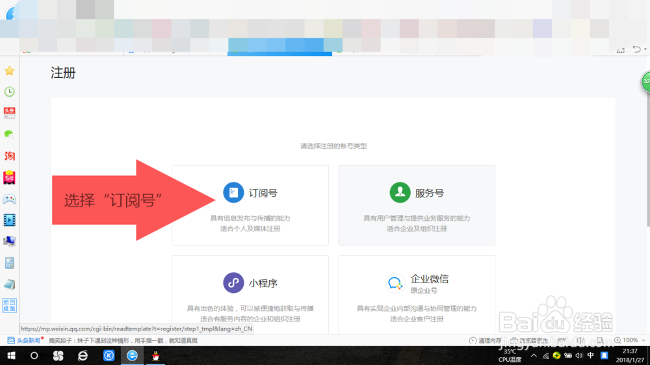Open Wi-Fi network tray icon
This screenshot has width=650, height=365.
(x=545, y=356)
